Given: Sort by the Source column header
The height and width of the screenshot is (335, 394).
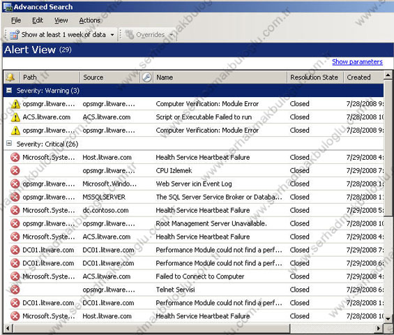Looking at the screenshot, I should 109,77.
